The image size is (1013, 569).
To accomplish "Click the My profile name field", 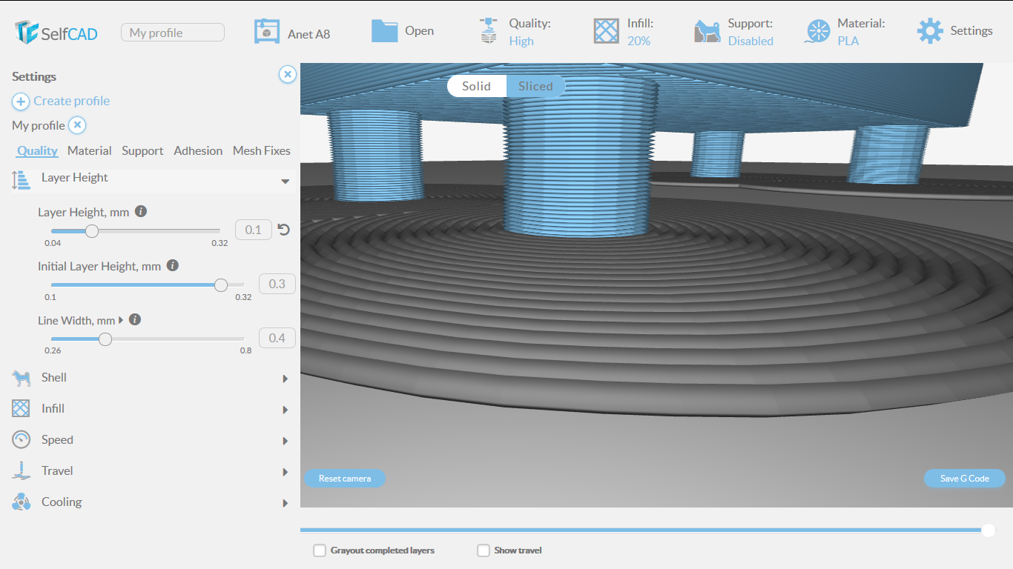I will [173, 33].
